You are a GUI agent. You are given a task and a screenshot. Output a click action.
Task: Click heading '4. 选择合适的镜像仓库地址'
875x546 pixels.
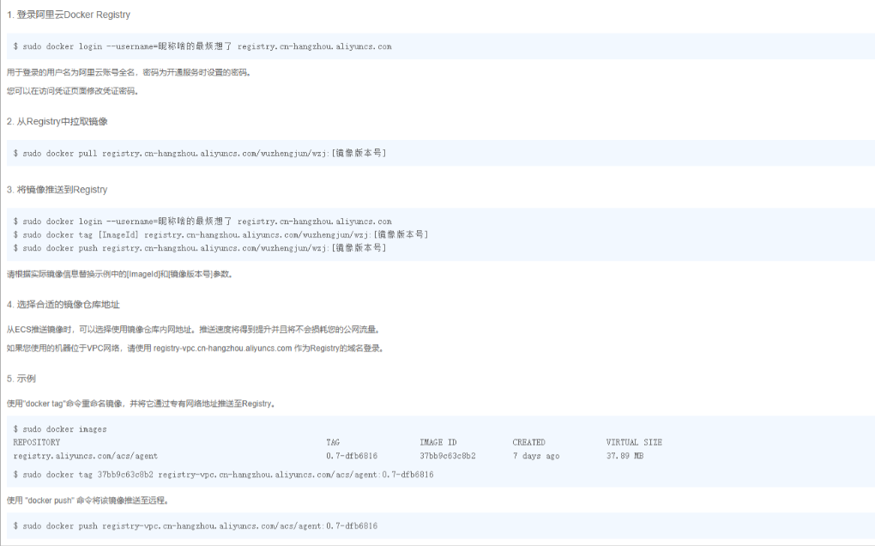[x=63, y=305]
